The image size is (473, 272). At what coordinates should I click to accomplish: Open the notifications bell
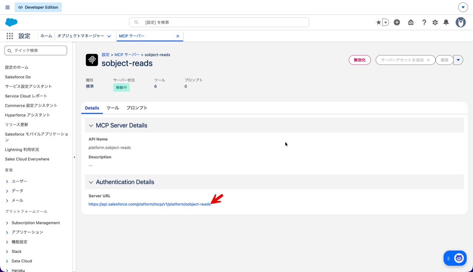446,22
